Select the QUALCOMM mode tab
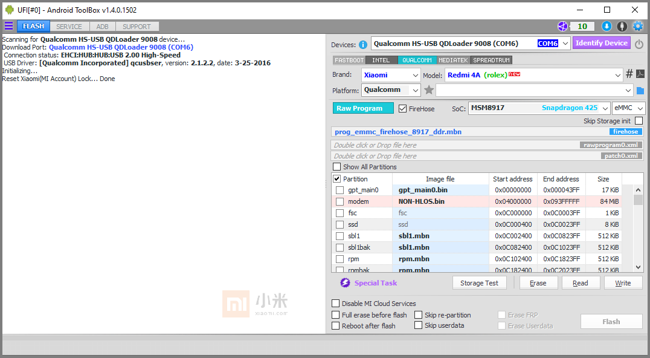Viewport: 650px width, 358px height. pyautogui.click(x=417, y=60)
